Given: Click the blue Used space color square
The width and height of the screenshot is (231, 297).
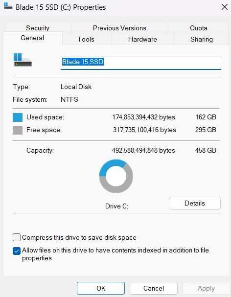Looking at the screenshot, I should pyautogui.click(x=18, y=117).
